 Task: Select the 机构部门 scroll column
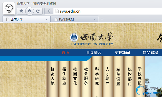pyautogui.click(x=130, y=76)
